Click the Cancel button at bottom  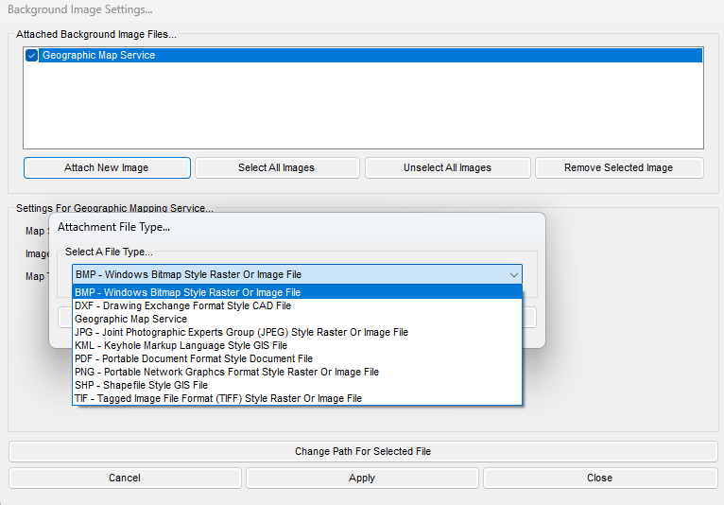125,478
